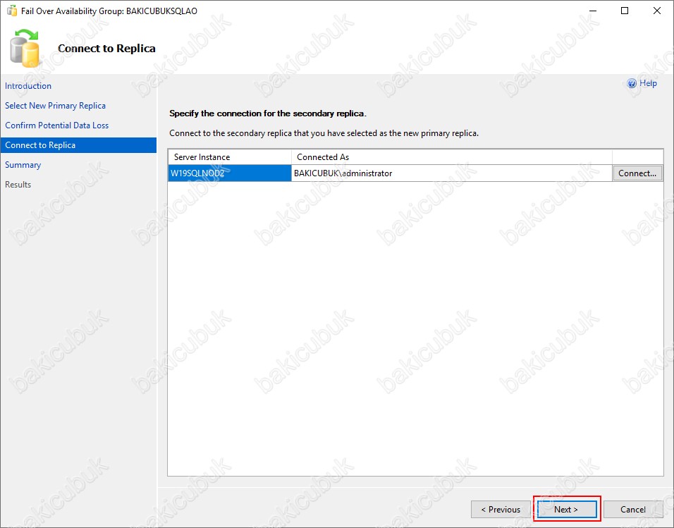674x528 pixels.
Task: Open the Summary step
Action: pyautogui.click(x=23, y=165)
